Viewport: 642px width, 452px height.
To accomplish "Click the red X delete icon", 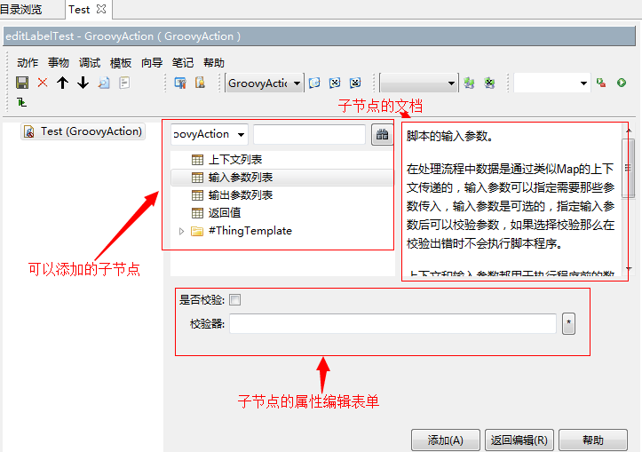I will point(42,83).
